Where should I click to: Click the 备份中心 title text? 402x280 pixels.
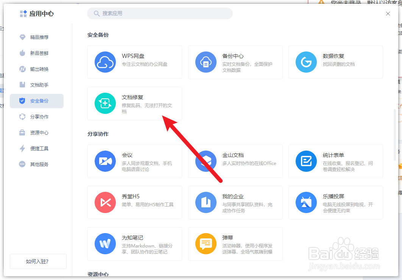233,56
